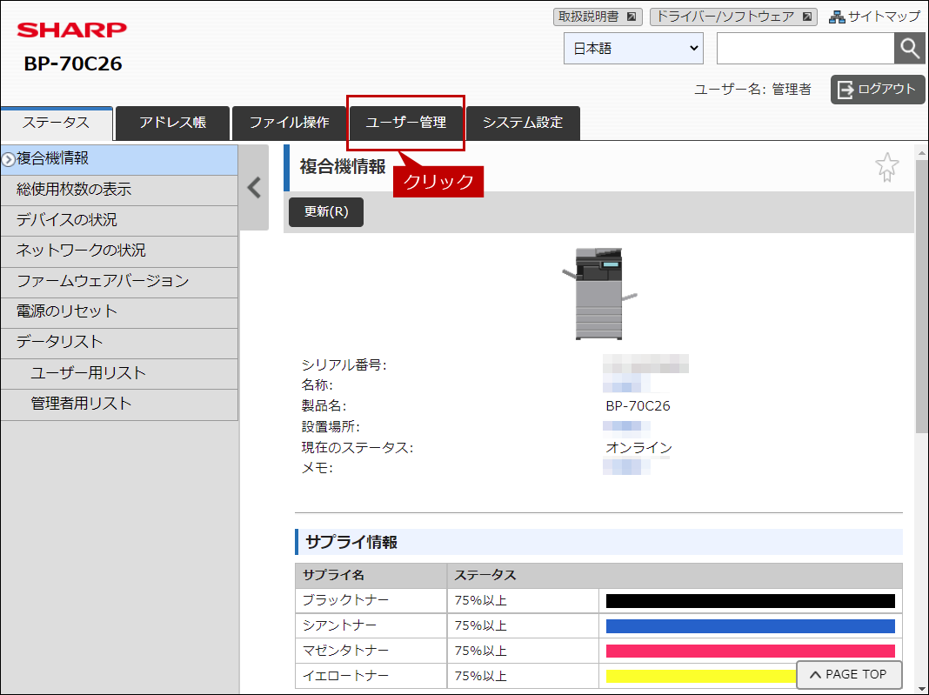Click the black toner level bar
The width and height of the screenshot is (929, 695).
pos(750,601)
